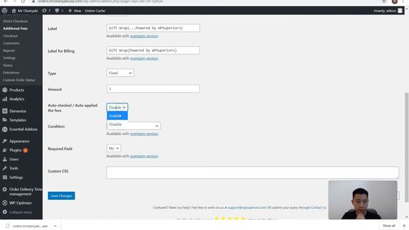
Task: Click premium version link under Label for Billing
Action: click(144, 58)
